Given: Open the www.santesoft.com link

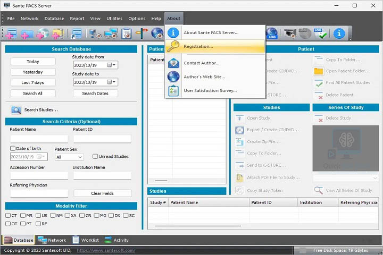Looking at the screenshot, I should 106,250.
